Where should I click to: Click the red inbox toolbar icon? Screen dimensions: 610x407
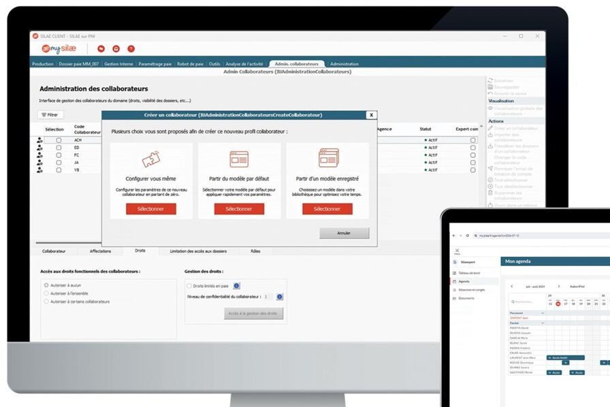pos(116,48)
